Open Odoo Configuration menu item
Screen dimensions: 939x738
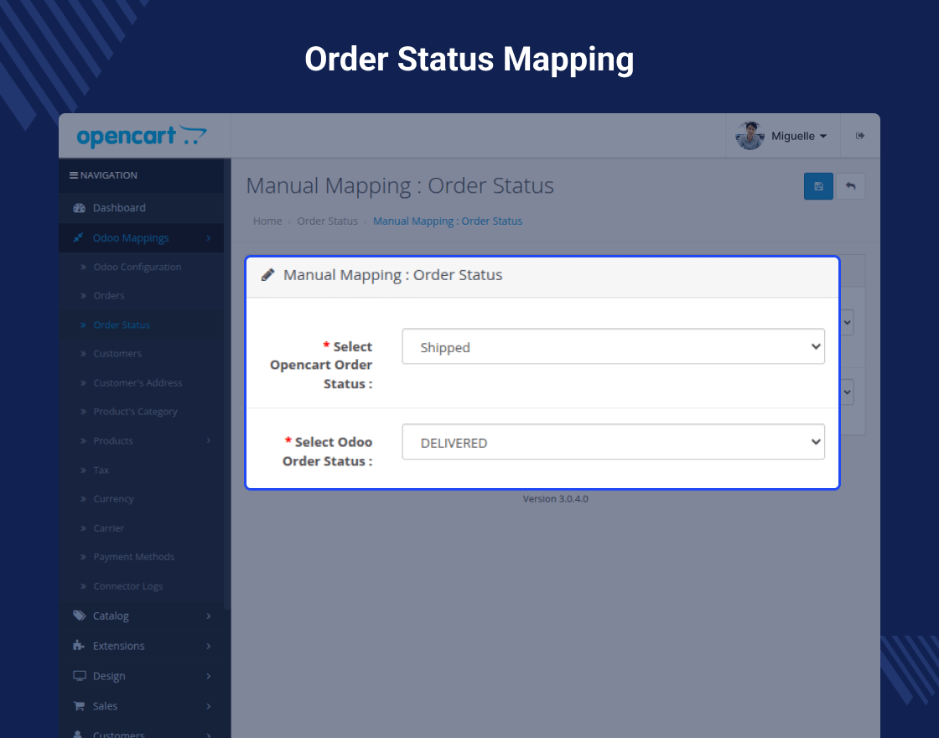coord(137,267)
